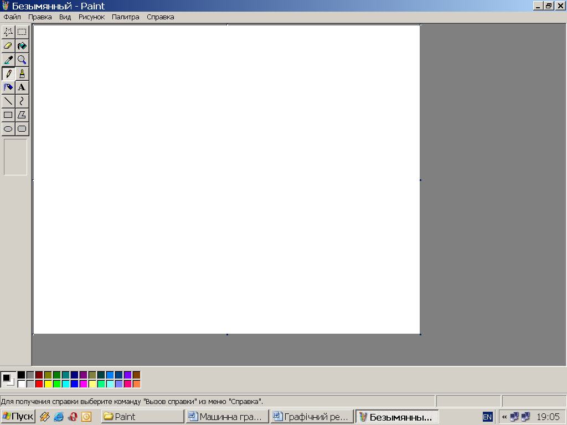
Task: Click the foreground/background color indicator box
Action: 8,380
